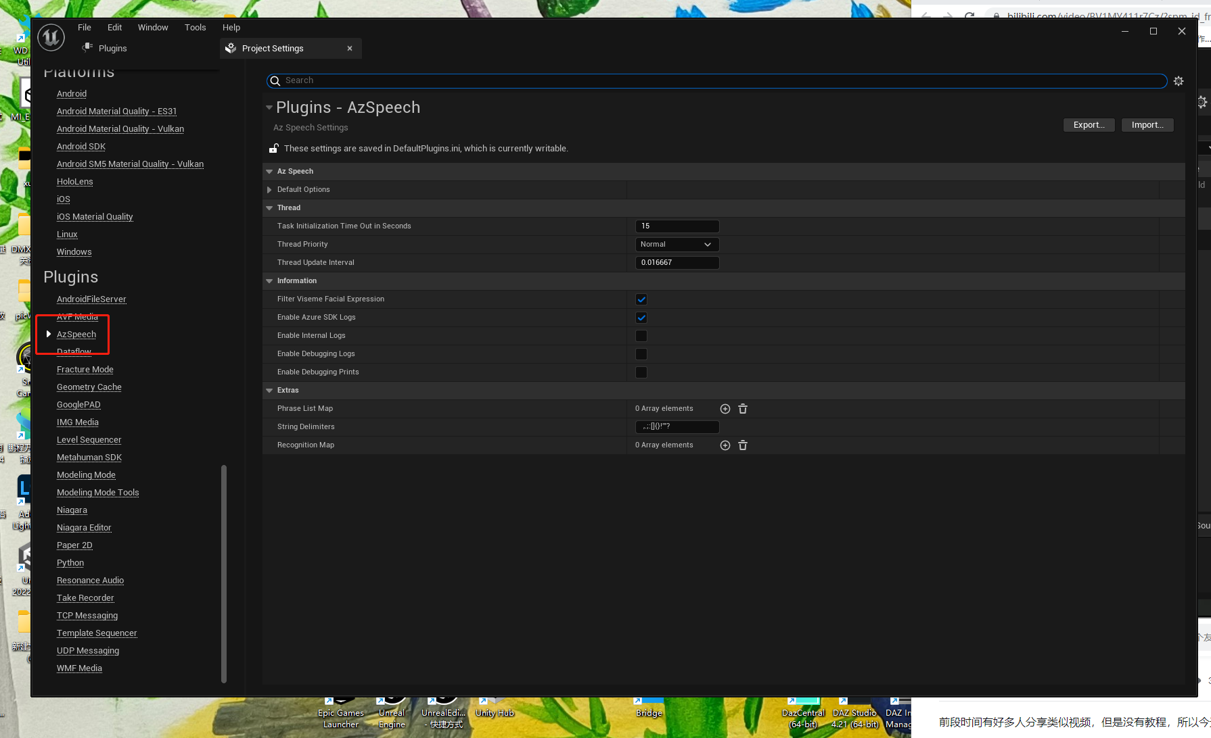Open Resonance Audio settings
1211x738 pixels.
point(91,581)
